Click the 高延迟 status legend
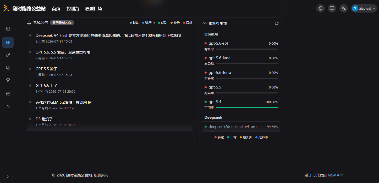Screen dimensions: 379x183 (x=246, y=137)
